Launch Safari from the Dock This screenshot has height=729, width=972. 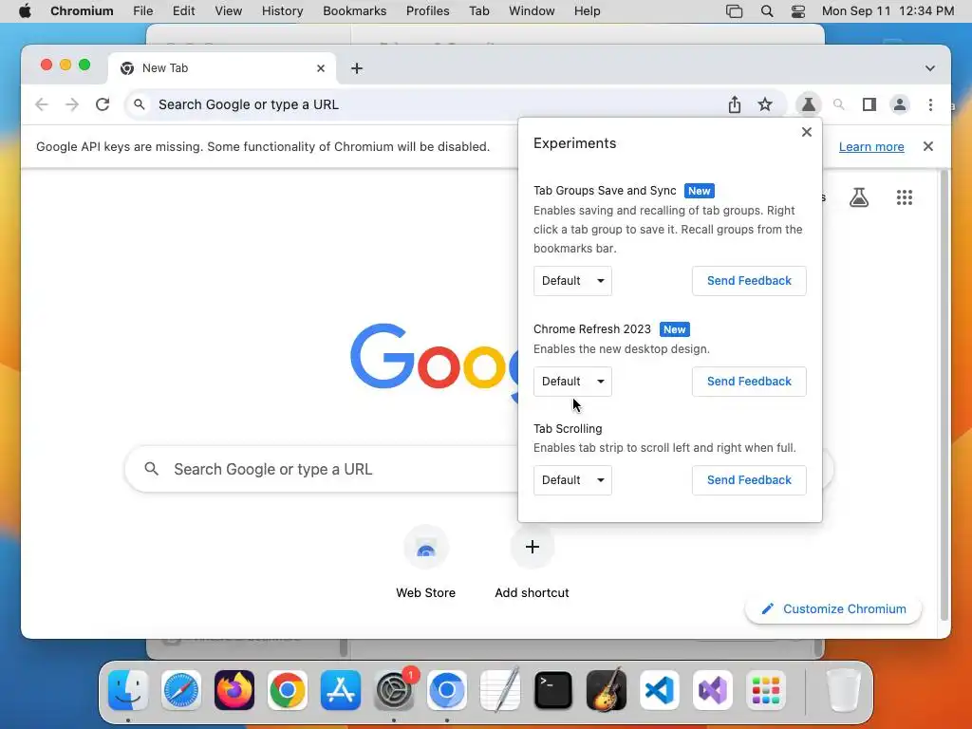point(181,690)
